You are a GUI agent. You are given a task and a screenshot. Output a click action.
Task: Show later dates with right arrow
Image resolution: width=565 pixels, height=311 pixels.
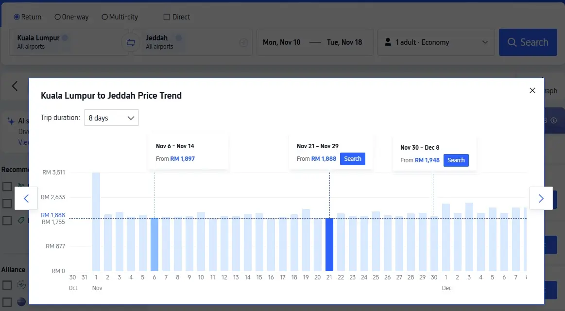[x=541, y=198]
